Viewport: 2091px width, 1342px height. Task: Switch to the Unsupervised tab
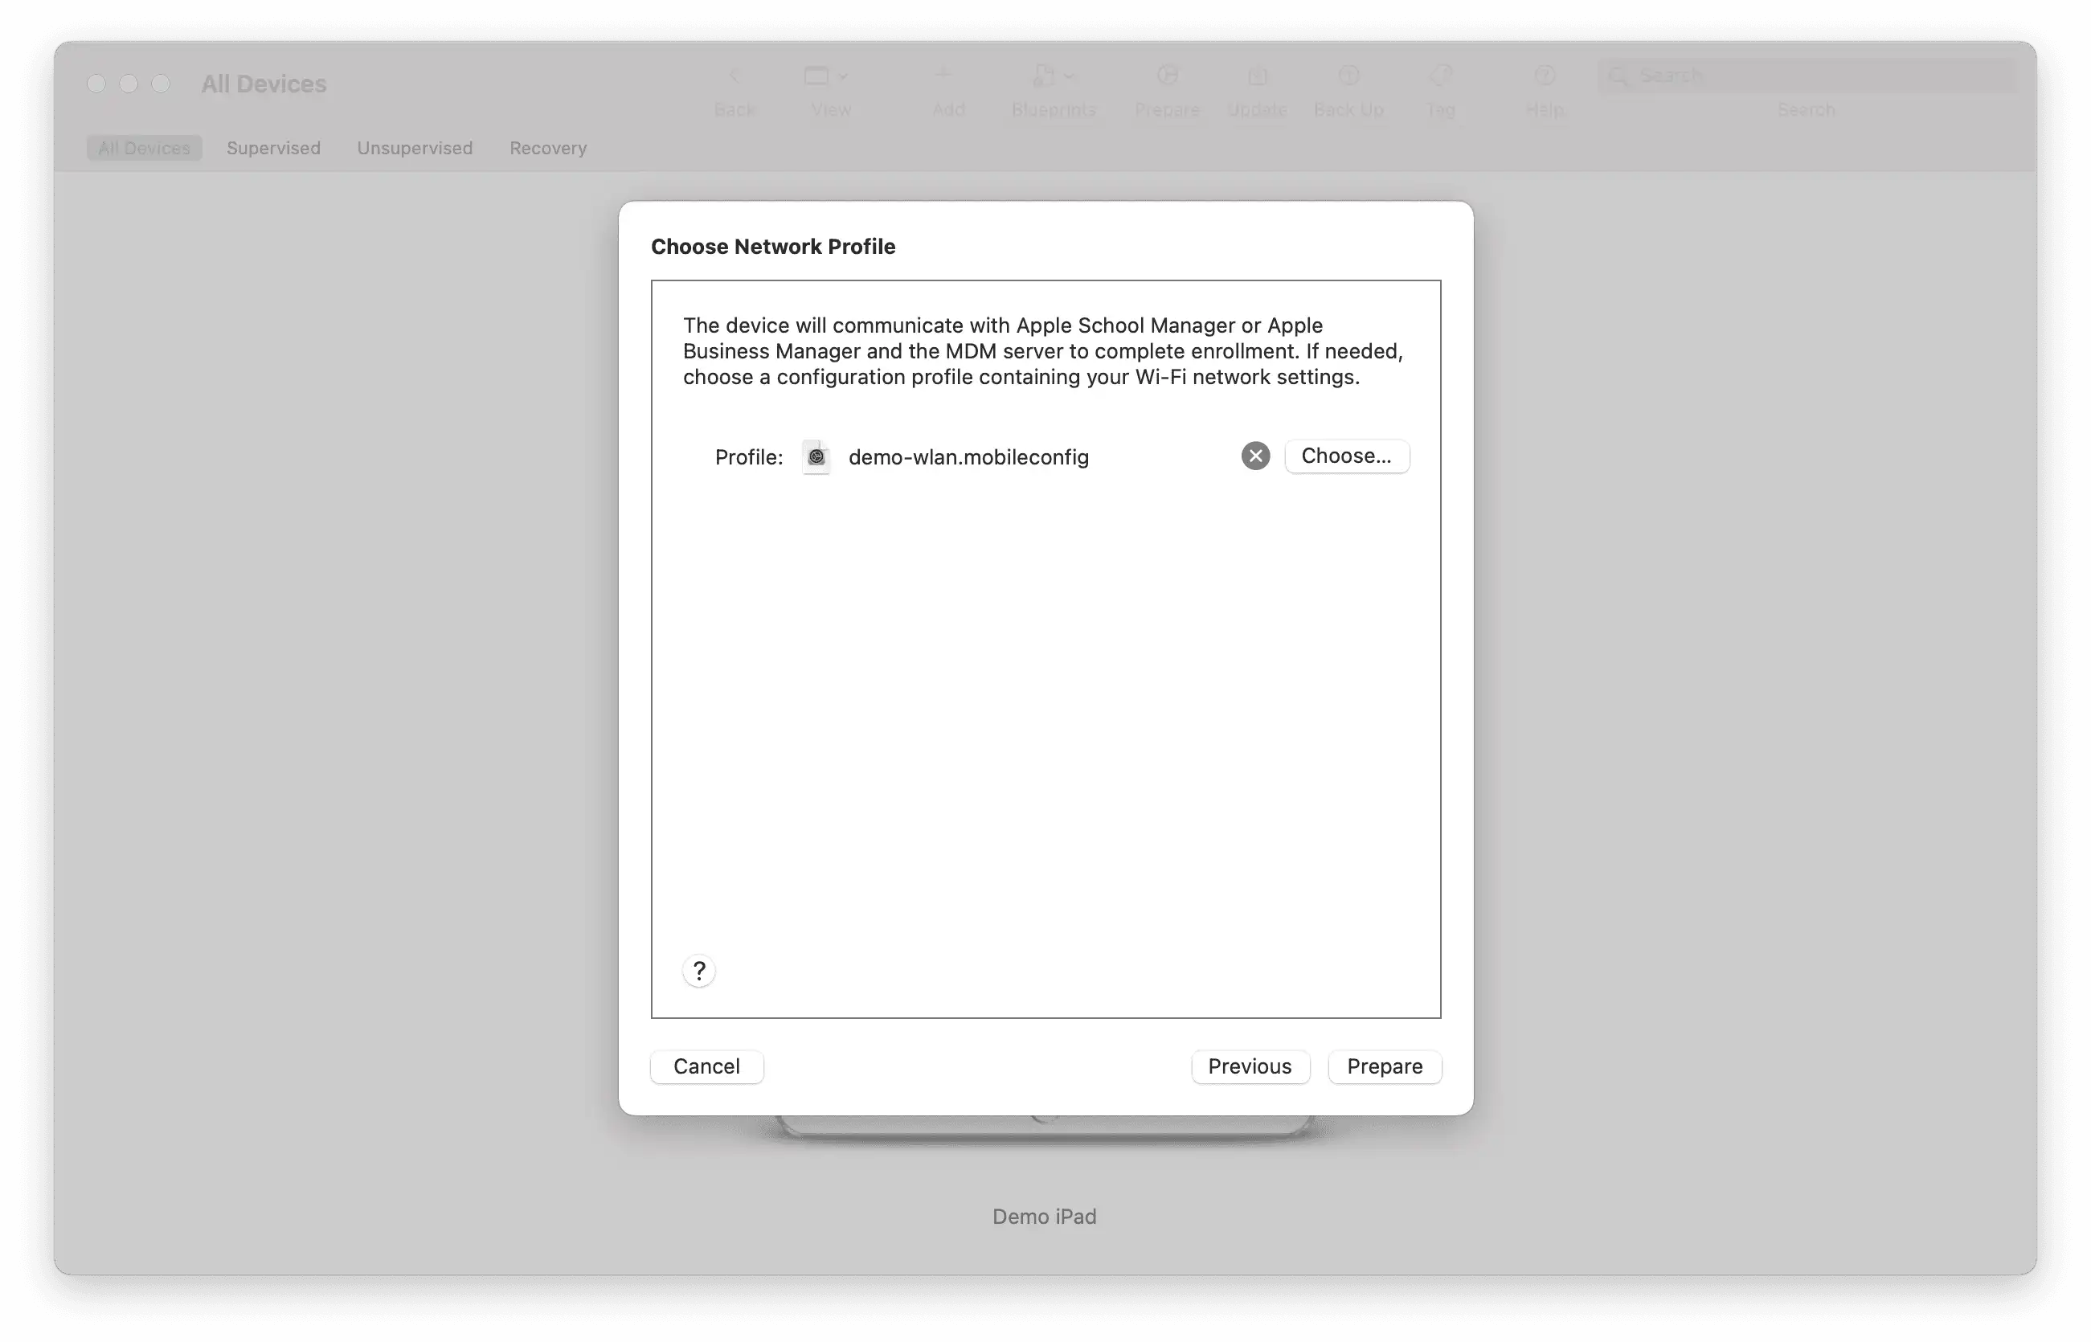point(415,148)
